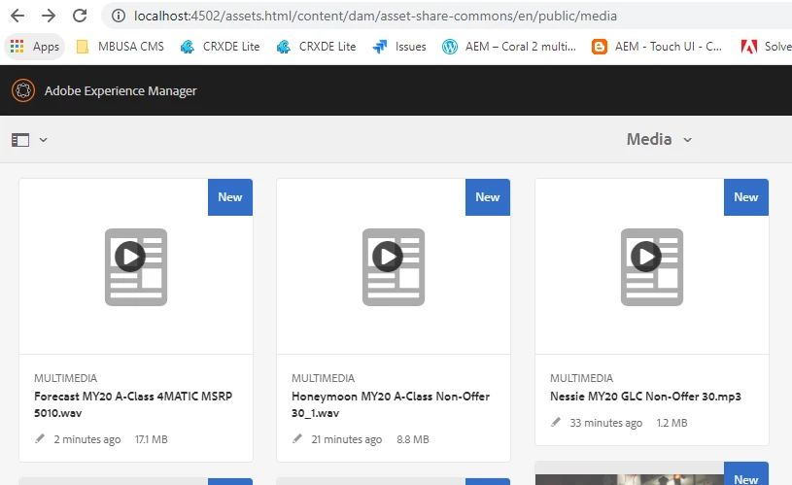Click the pencil icon beside 33 minutes ago
Viewport: 792px width, 485px height.
(x=556, y=422)
